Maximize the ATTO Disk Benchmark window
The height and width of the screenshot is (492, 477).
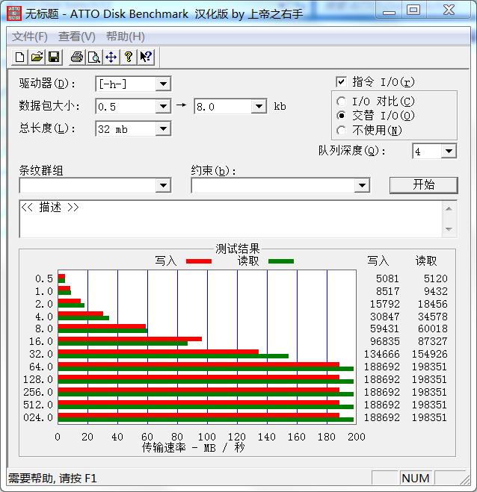413,10
